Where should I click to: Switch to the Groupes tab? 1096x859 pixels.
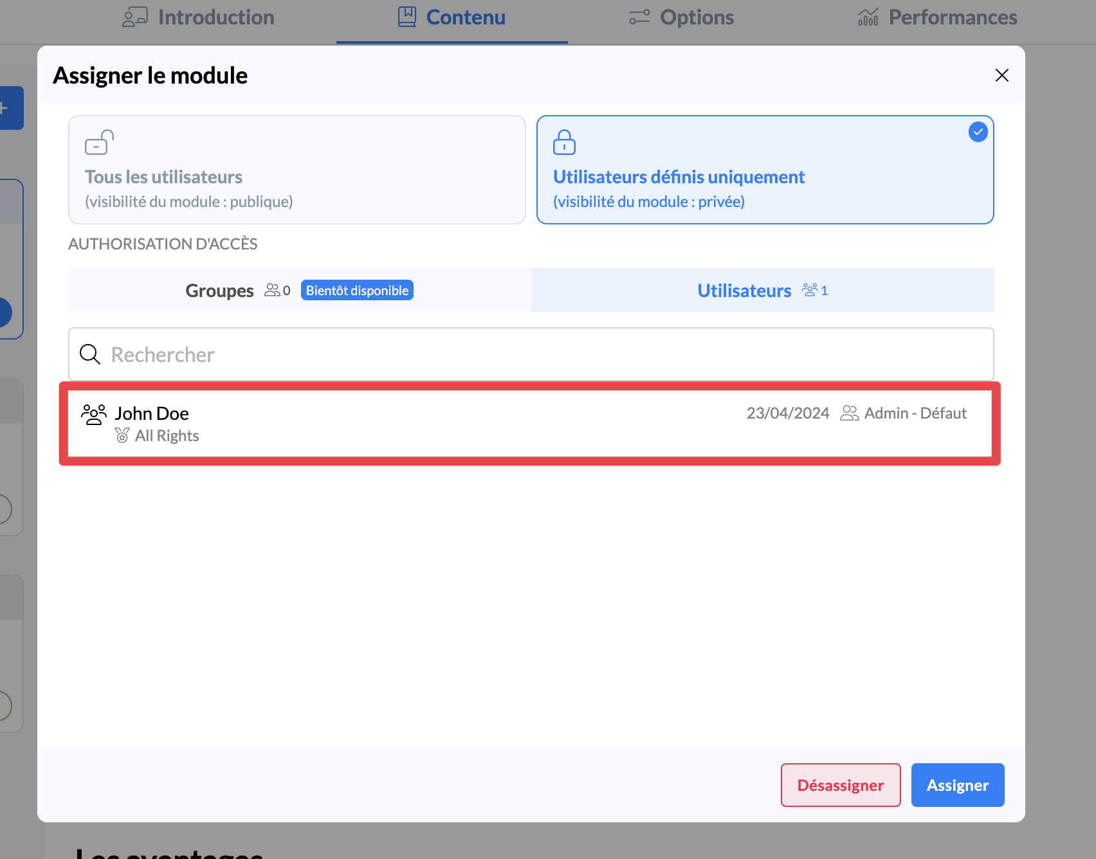(219, 291)
